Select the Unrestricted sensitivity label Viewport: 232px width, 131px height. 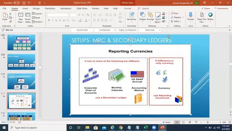(x=82, y=30)
